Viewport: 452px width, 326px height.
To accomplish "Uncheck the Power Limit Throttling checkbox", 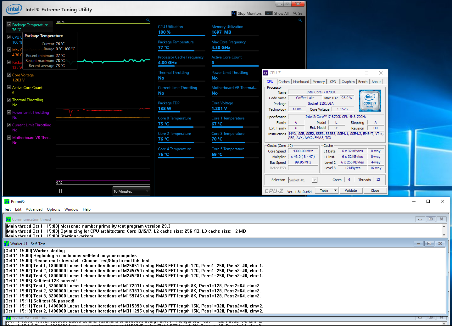I will pyautogui.click(x=9, y=112).
